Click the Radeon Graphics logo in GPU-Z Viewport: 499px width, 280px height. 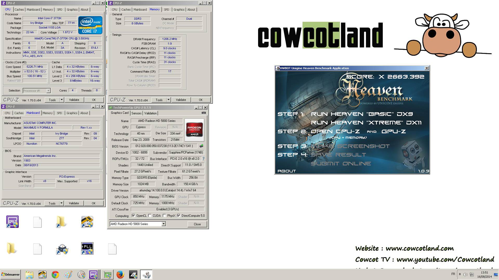click(194, 130)
